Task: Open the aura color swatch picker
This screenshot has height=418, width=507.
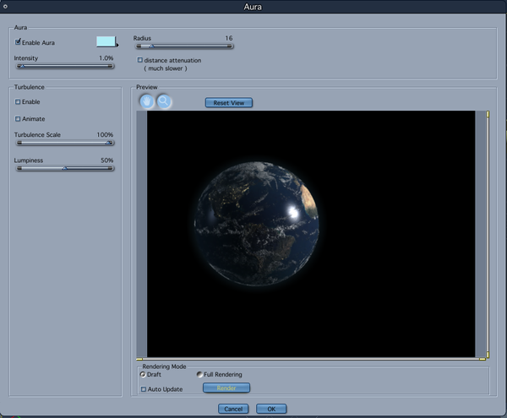Action: pos(106,41)
